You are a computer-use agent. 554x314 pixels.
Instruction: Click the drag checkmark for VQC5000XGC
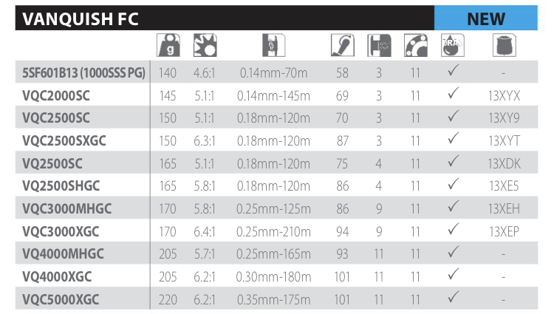[x=453, y=299]
